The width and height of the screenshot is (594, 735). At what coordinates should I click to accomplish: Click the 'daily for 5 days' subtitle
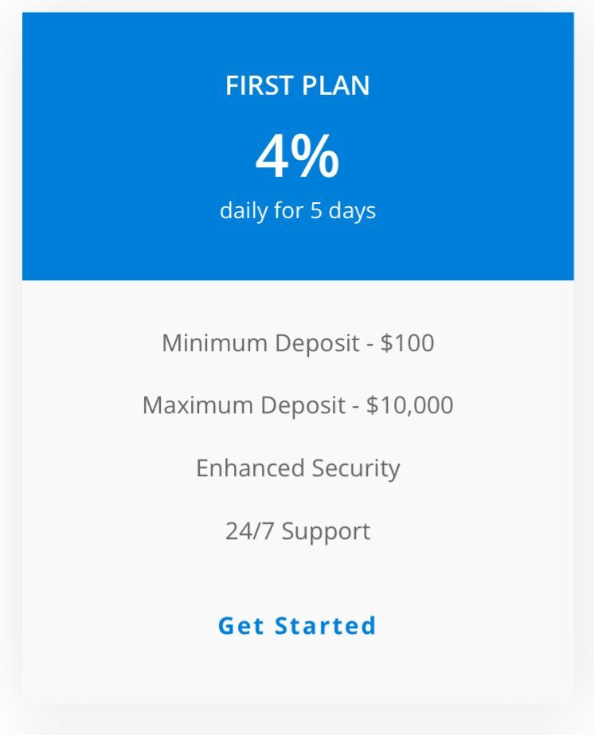[x=297, y=211]
